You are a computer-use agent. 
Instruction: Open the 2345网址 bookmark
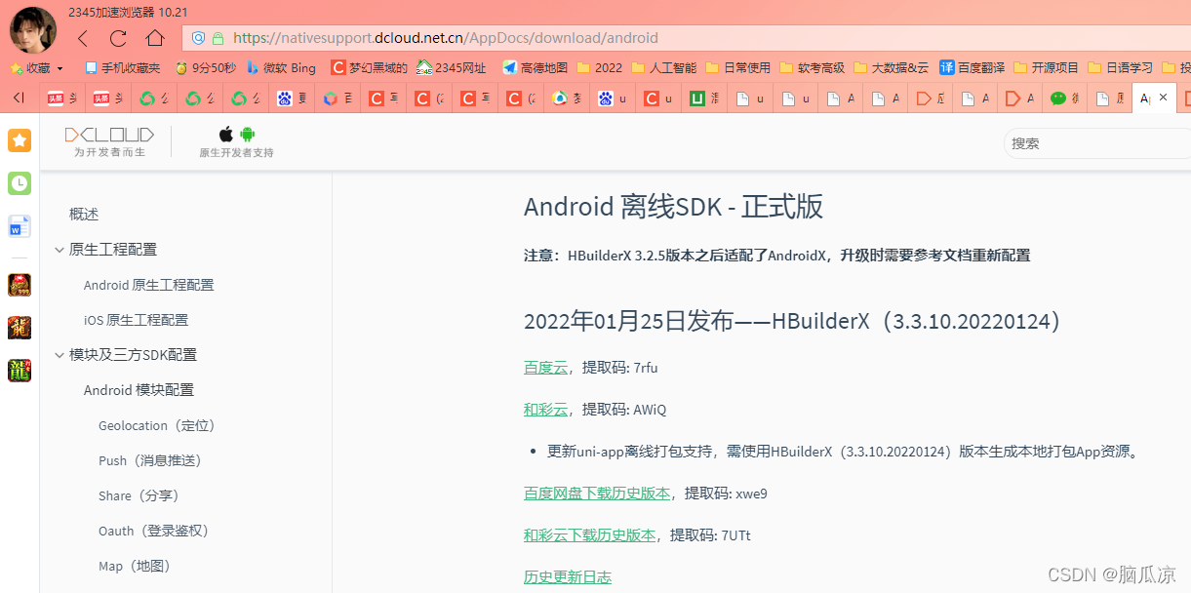point(452,68)
